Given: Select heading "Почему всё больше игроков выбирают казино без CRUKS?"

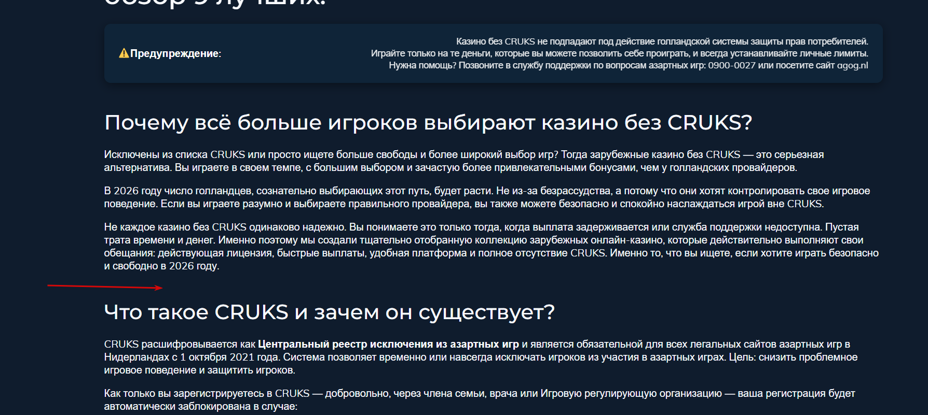Looking at the screenshot, I should pos(428,123).
